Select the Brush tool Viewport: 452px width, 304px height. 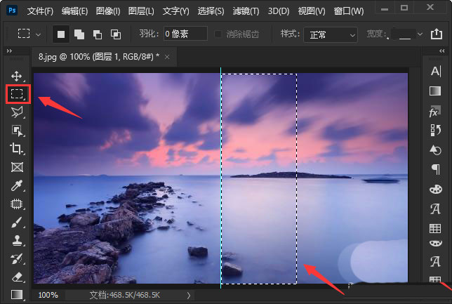point(17,222)
